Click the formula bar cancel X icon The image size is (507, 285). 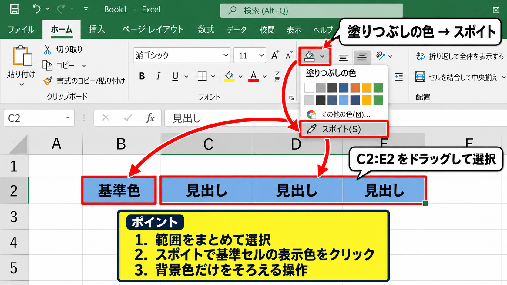coord(106,118)
